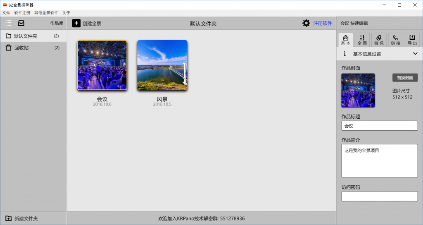Click the 欢迎加入KRPano技术解密群 status text
The image size is (423, 225).
201,218
